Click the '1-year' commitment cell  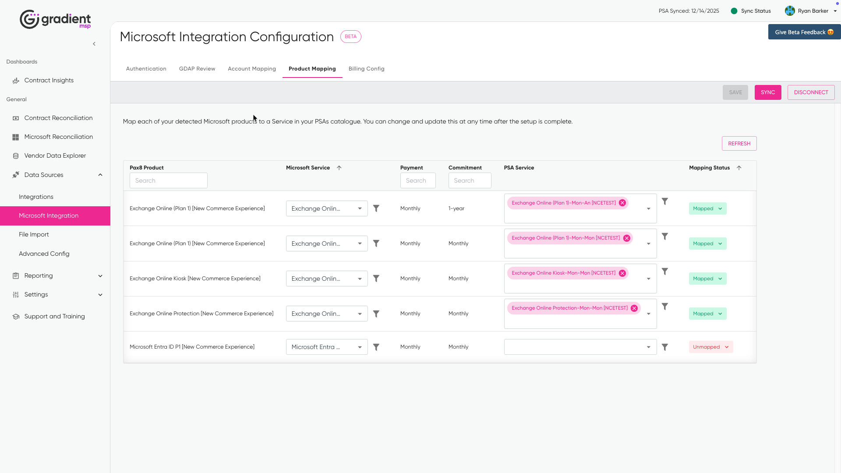tap(456, 208)
